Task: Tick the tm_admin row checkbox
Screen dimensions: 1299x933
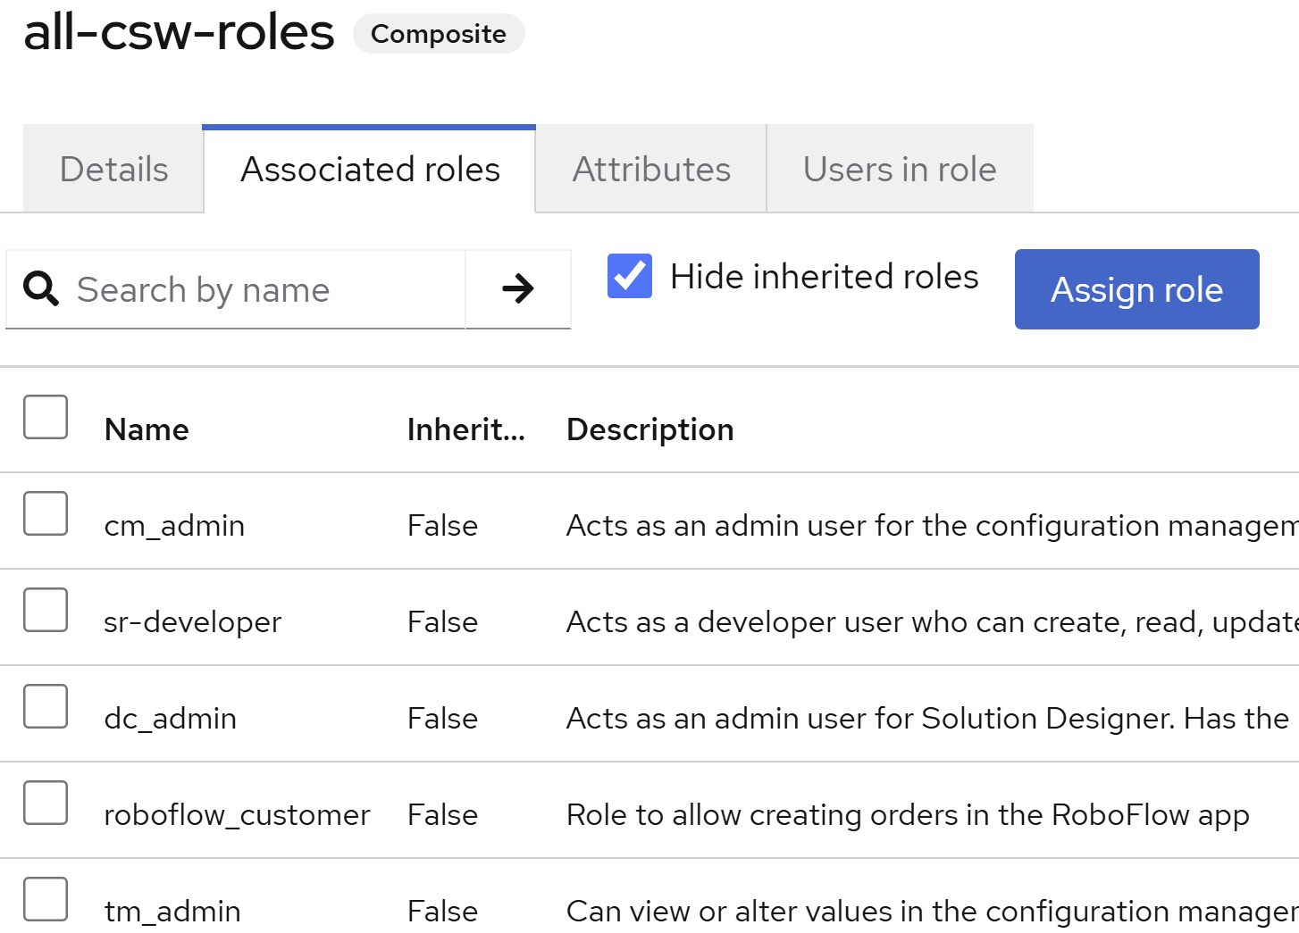Action: pyautogui.click(x=46, y=899)
